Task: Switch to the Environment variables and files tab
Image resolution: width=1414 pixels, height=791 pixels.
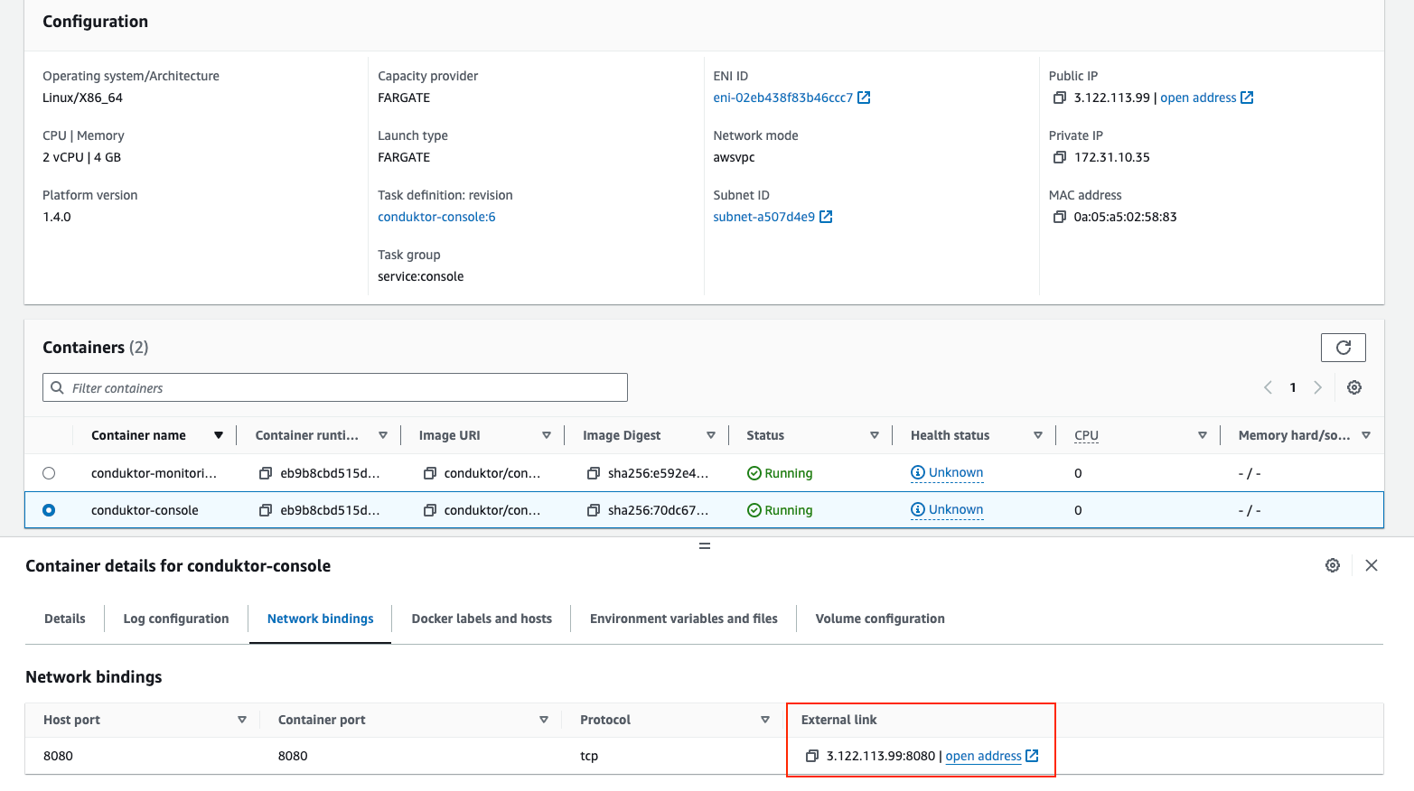Action: click(x=683, y=619)
